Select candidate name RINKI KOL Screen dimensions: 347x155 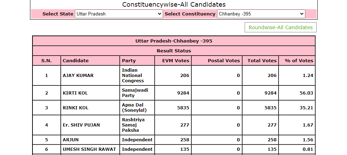point(76,108)
